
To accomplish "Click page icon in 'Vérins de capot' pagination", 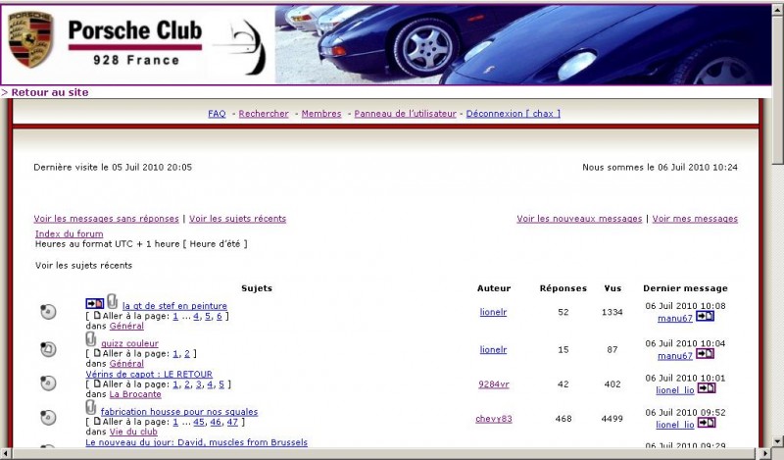I will (x=97, y=383).
